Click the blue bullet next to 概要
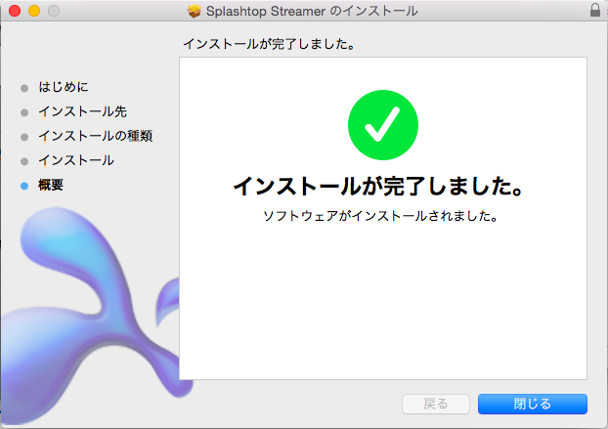The height and width of the screenshot is (429, 608). point(24,186)
